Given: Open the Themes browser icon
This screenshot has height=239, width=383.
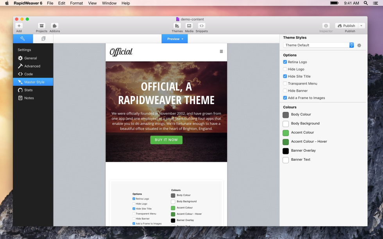Looking at the screenshot, I should pos(177,26).
